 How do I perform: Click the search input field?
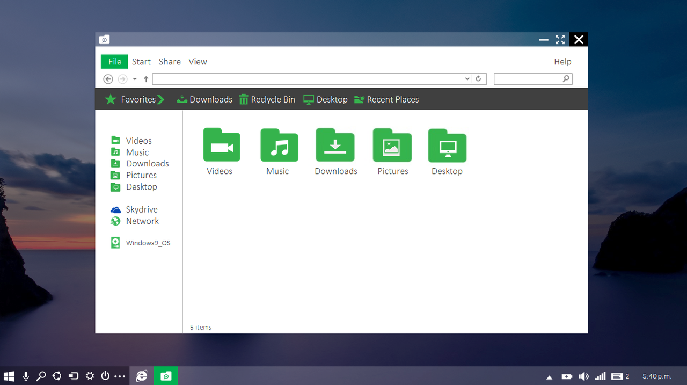528,79
